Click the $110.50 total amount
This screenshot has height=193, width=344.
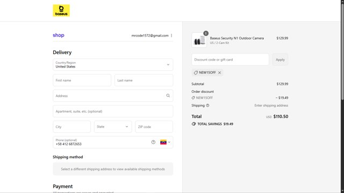(281, 117)
